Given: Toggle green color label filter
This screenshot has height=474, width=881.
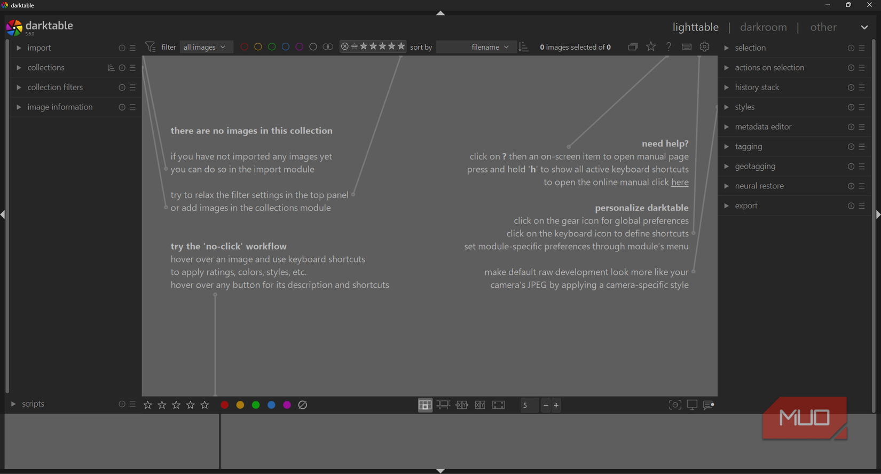Looking at the screenshot, I should [x=272, y=47].
